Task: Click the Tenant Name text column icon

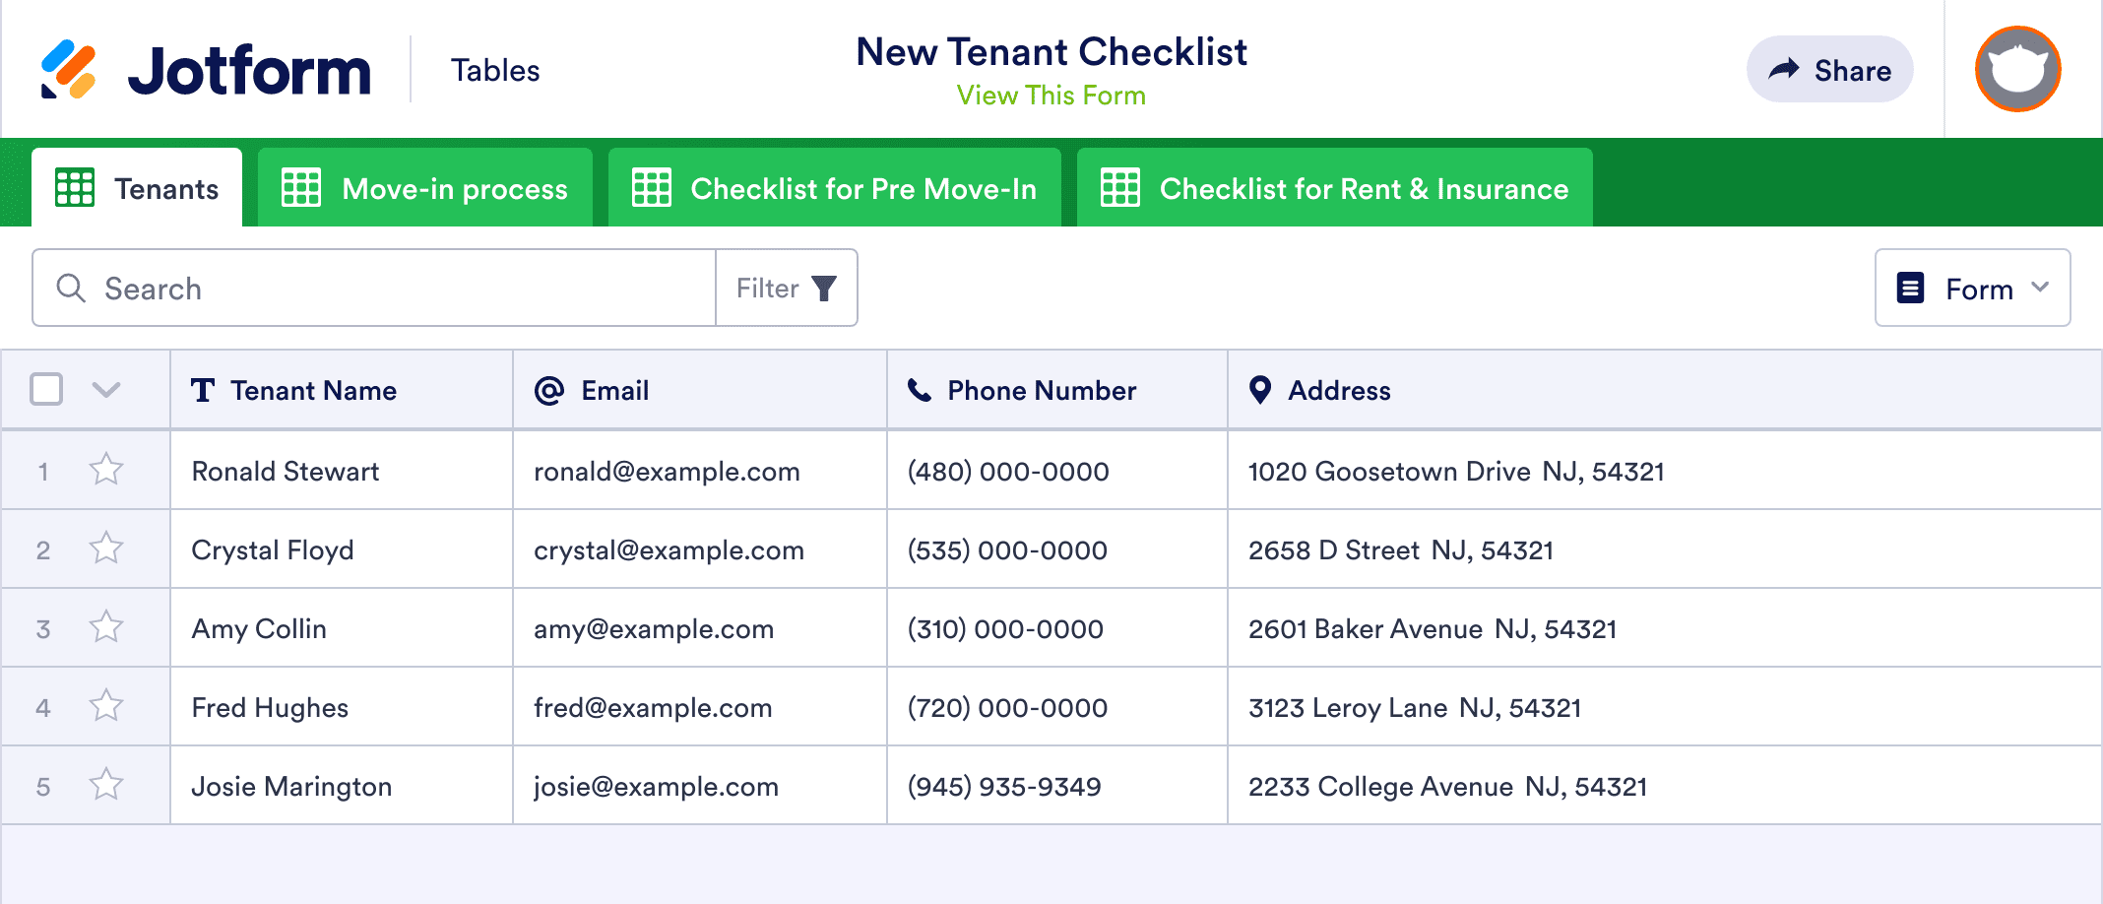Action: point(203,390)
